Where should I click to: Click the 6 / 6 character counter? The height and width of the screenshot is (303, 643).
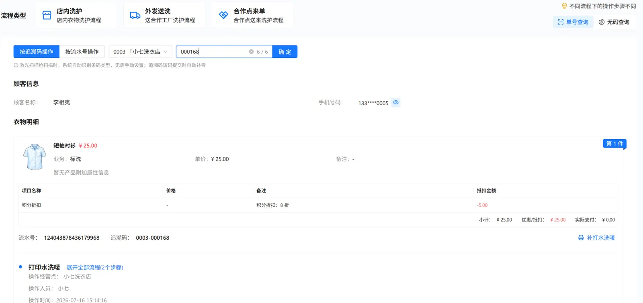coord(262,52)
